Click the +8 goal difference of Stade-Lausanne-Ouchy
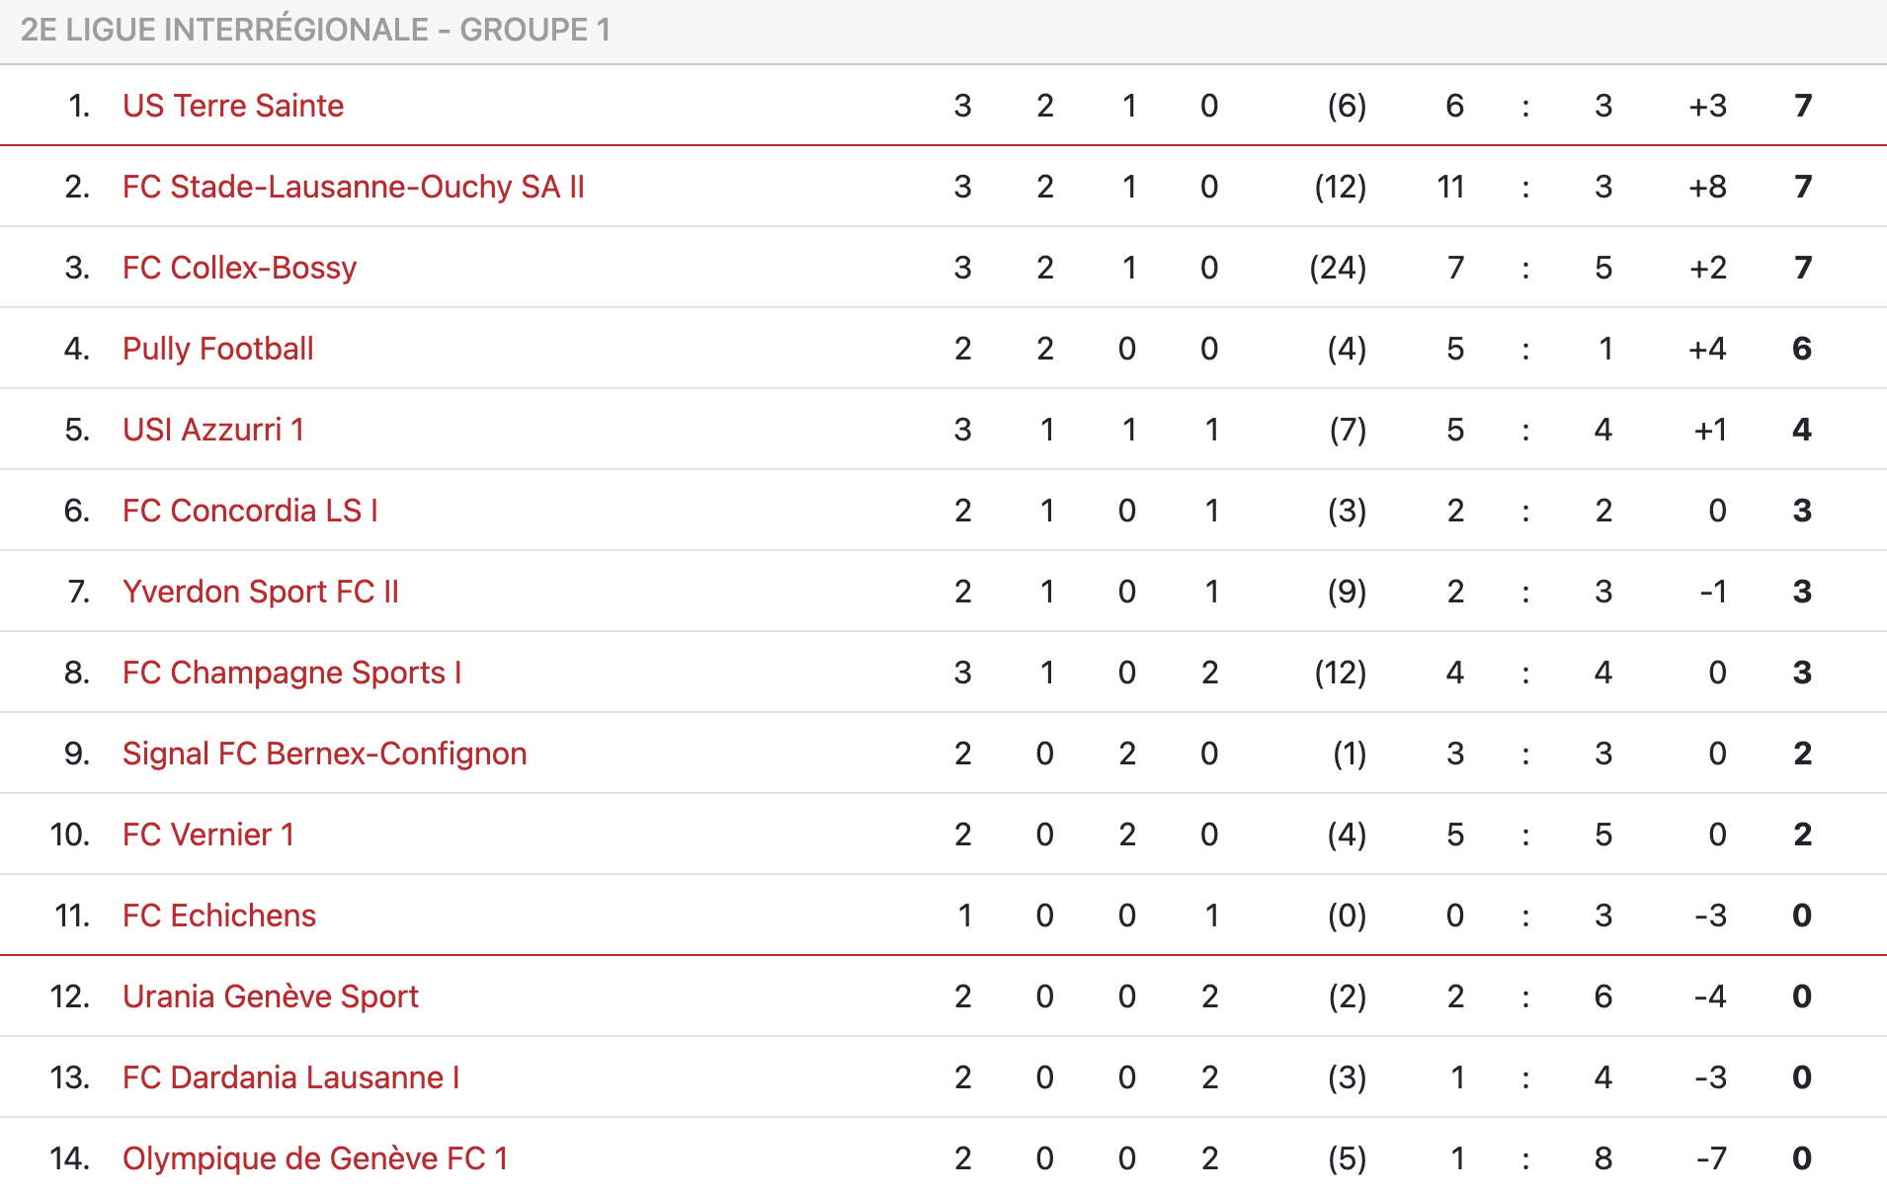 pyautogui.click(x=1707, y=187)
